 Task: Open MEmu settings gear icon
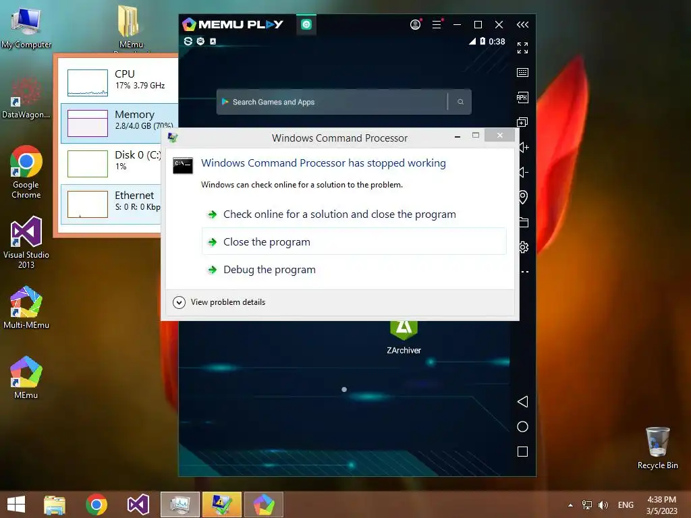pyautogui.click(x=524, y=247)
